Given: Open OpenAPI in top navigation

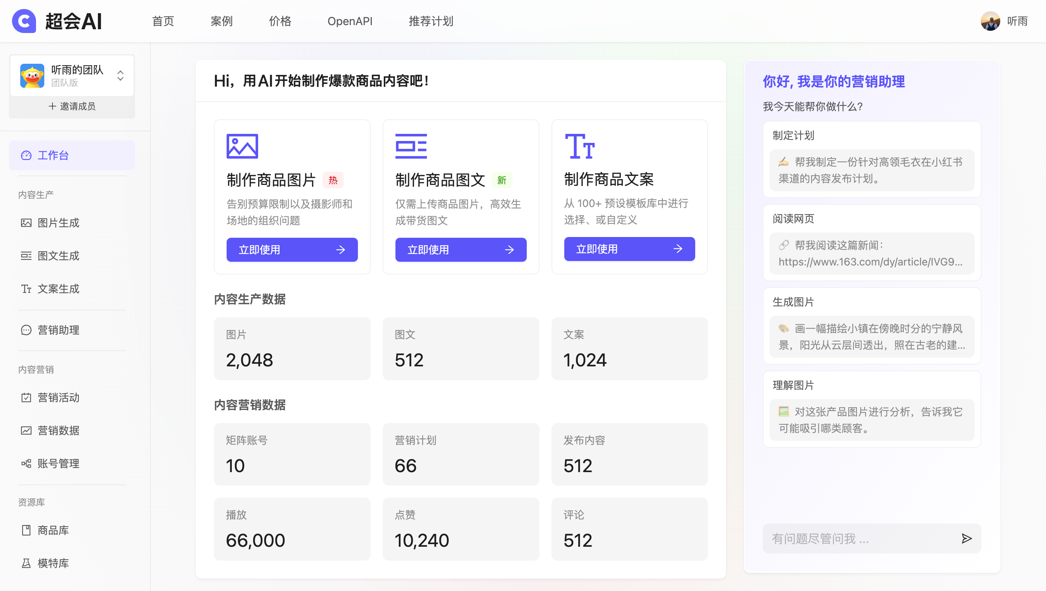Looking at the screenshot, I should click(350, 21).
